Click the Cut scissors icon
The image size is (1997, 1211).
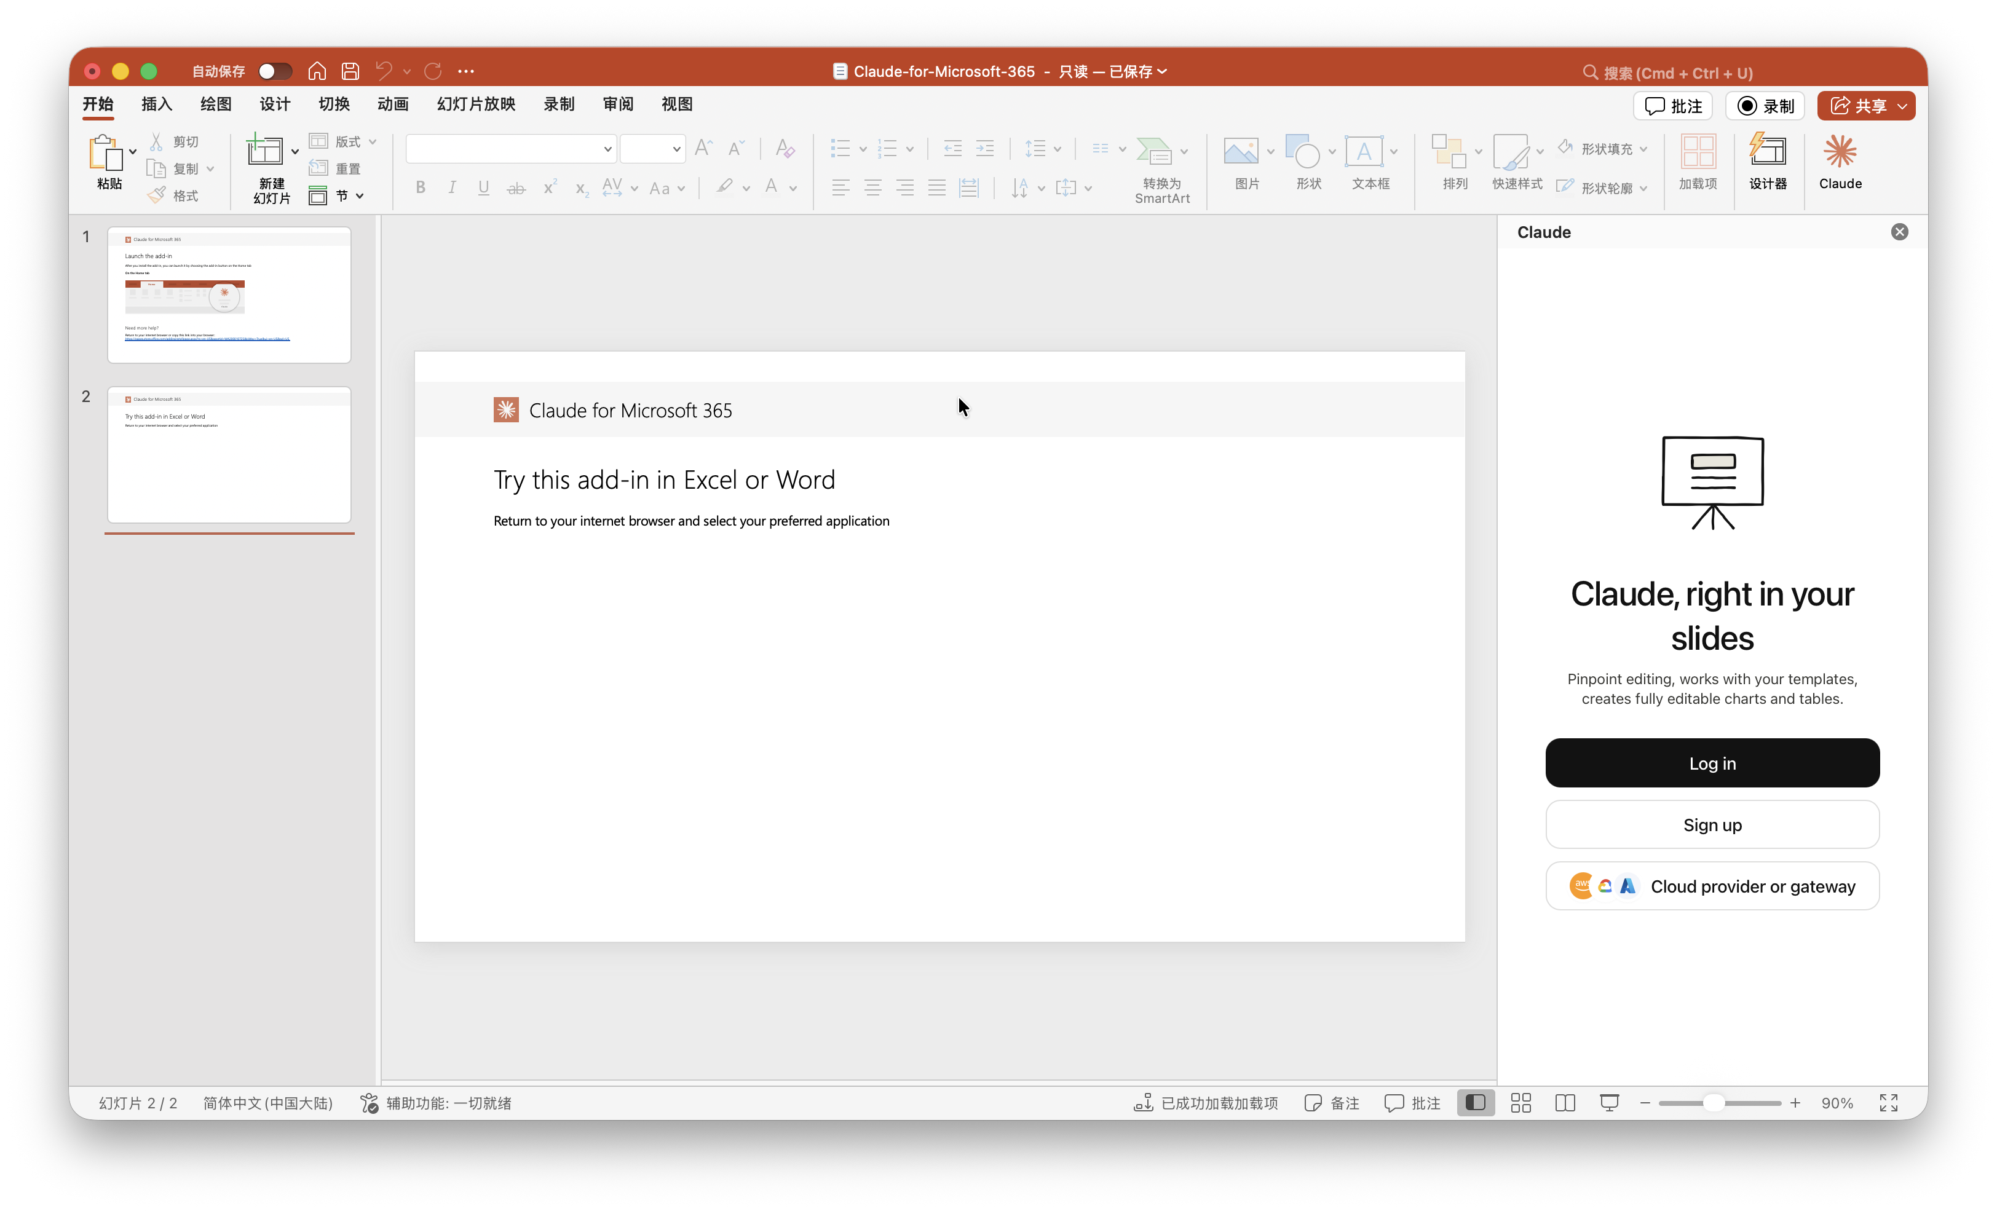click(x=156, y=141)
